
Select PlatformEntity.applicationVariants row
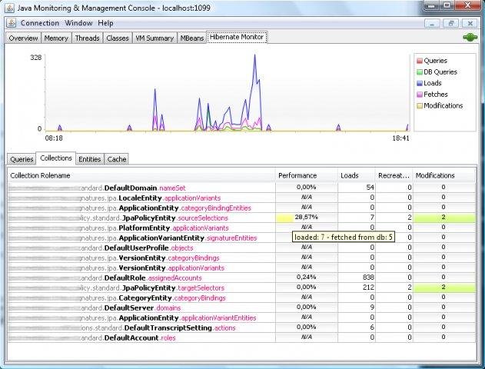pyautogui.click(x=242, y=228)
